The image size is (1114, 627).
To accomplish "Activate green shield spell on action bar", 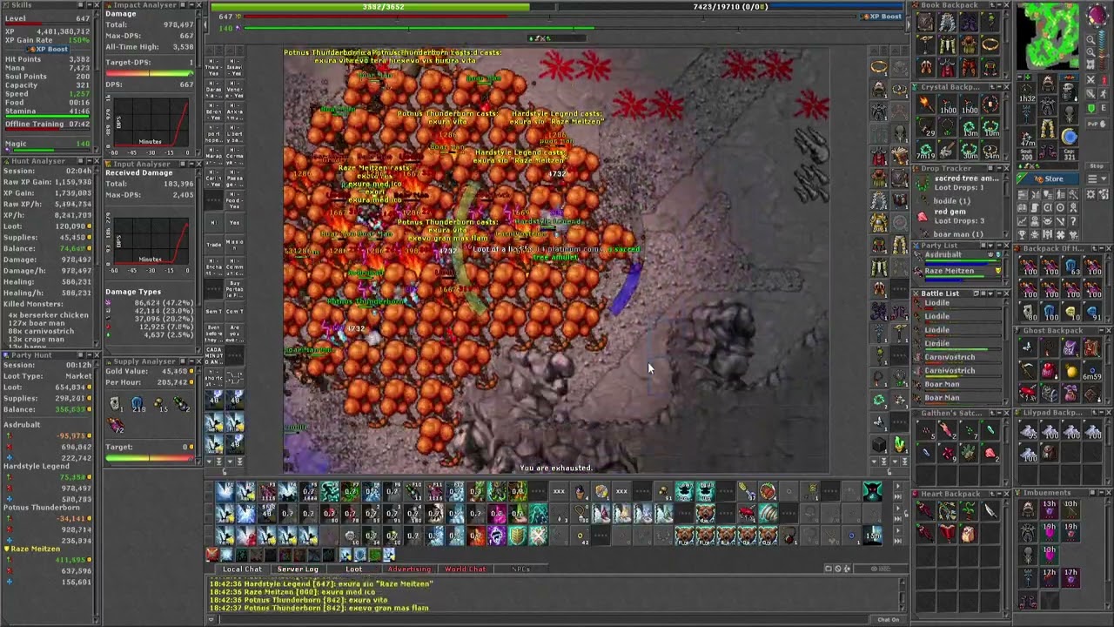I will click(x=518, y=536).
